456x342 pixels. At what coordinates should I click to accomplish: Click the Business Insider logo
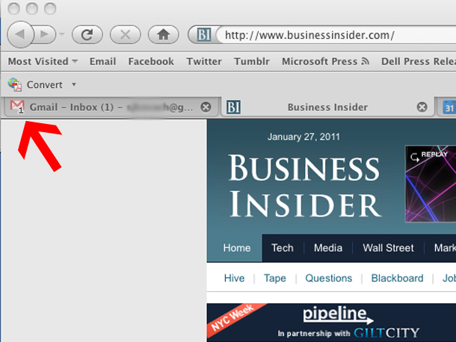coord(304,186)
